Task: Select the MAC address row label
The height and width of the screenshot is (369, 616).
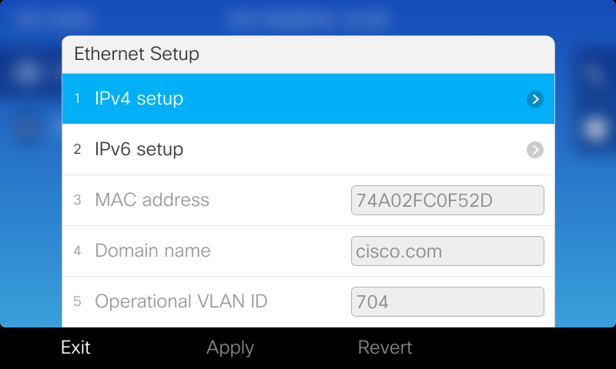Action: click(x=152, y=200)
